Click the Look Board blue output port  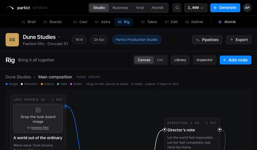[66, 106]
